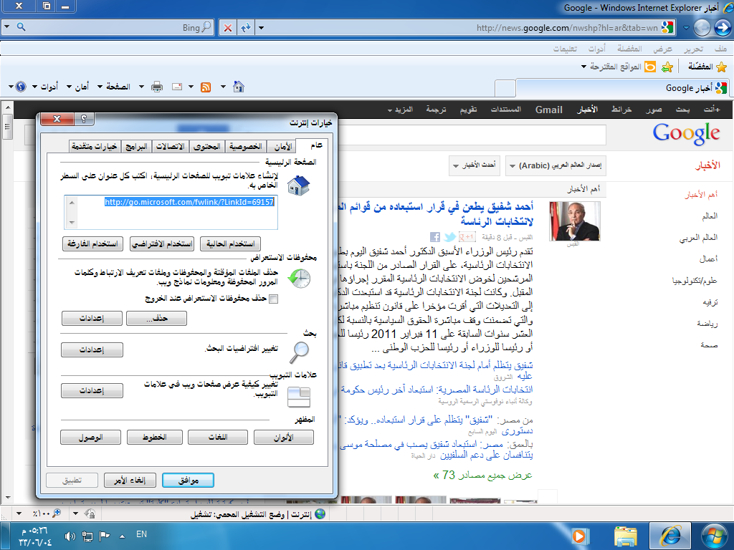The height and width of the screenshot is (550, 734).
Task: Switch to the المحتوى tab
Action: coord(207,146)
